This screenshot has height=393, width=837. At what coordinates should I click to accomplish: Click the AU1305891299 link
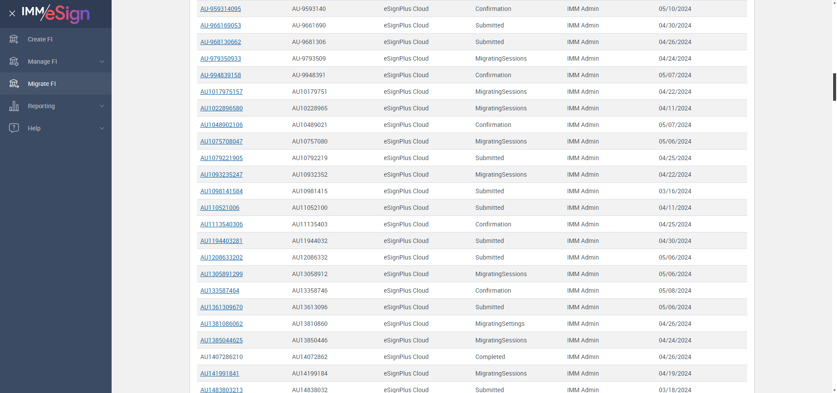tap(221, 274)
